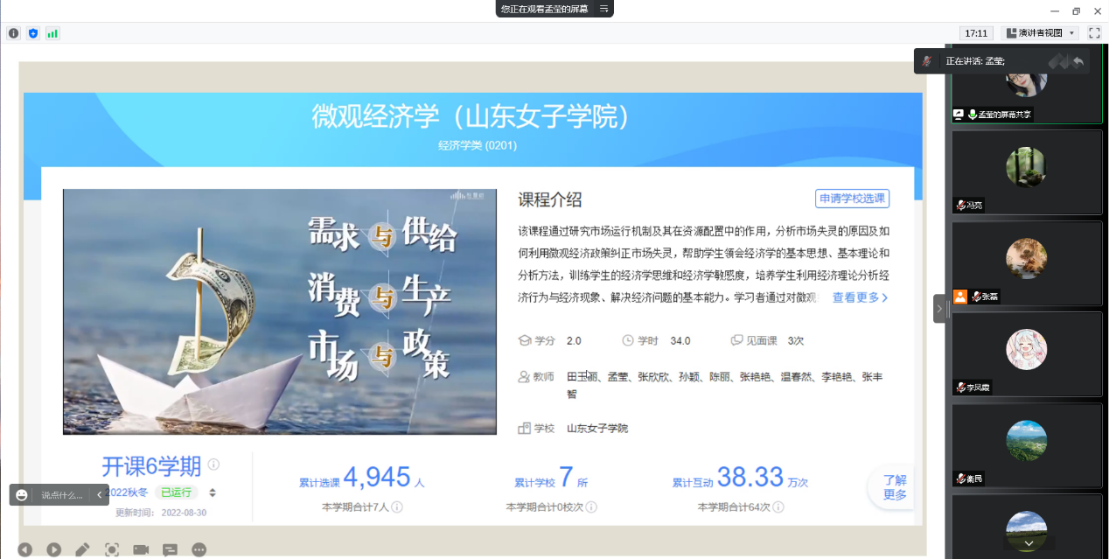Click the 申请学校选课 button
Screen dimensions: 1109x559
coord(851,199)
